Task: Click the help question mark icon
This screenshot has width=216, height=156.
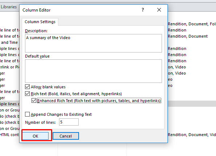Action: tap(143, 10)
